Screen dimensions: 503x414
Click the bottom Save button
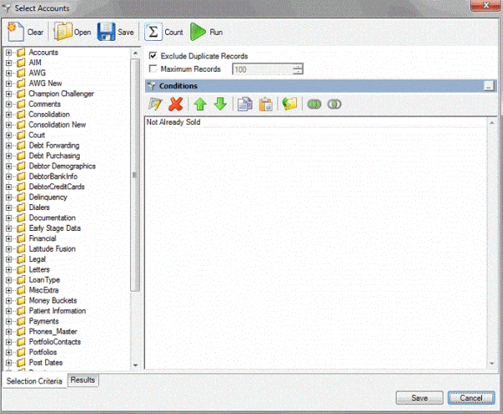[x=419, y=397]
